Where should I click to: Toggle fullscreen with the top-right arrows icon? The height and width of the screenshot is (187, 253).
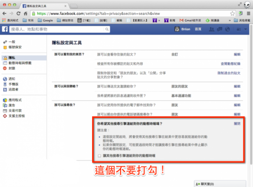(x=240, y=4)
